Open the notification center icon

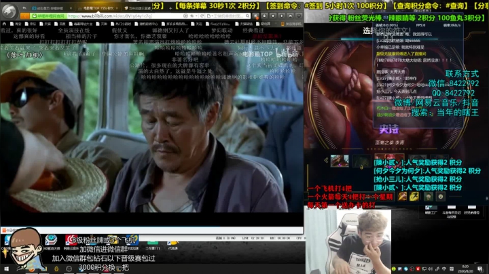click(480, 269)
